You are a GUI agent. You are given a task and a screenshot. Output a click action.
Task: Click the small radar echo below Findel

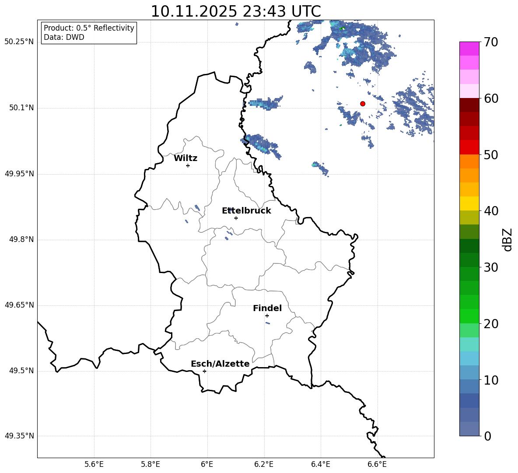point(268,323)
